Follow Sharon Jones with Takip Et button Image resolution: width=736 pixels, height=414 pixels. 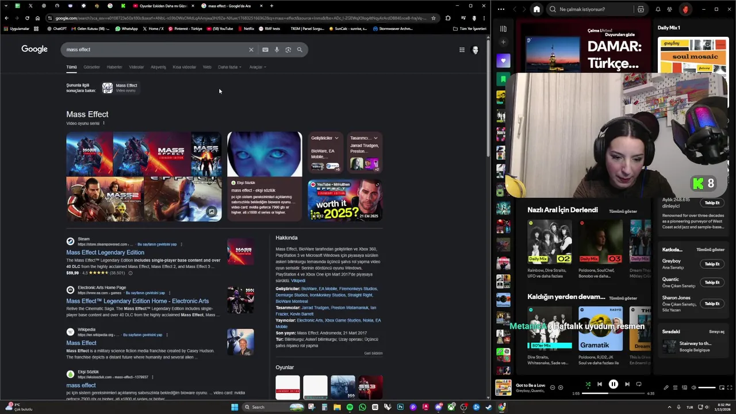712,304
